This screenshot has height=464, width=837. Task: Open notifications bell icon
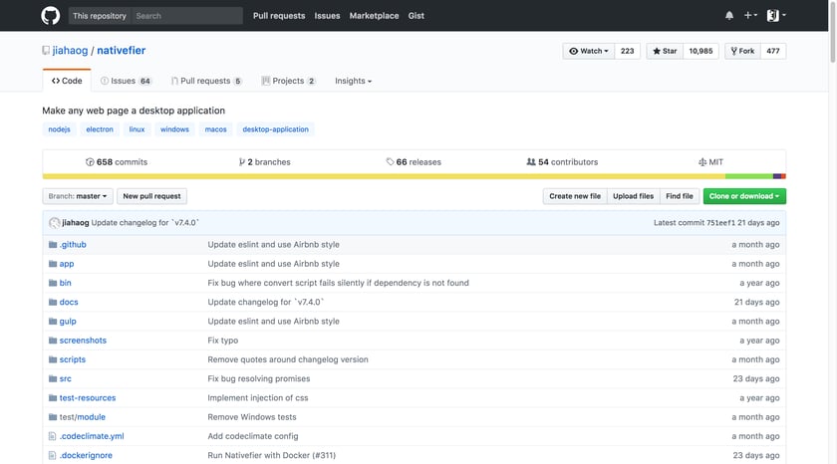tap(729, 16)
